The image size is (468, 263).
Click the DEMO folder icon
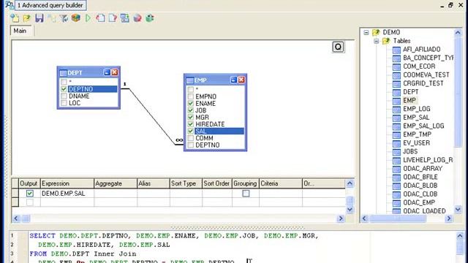(x=376, y=32)
